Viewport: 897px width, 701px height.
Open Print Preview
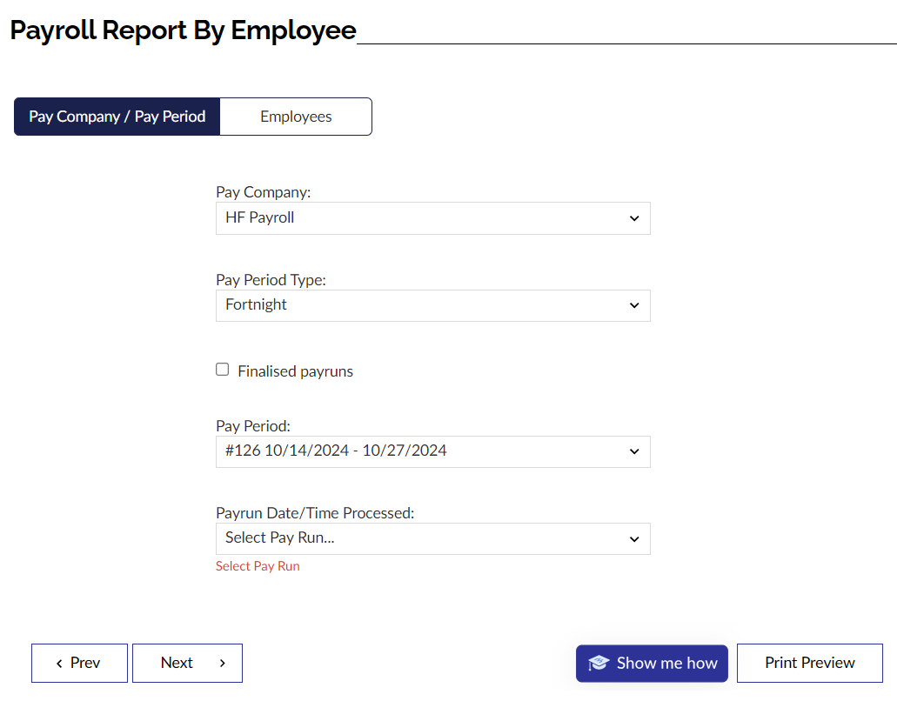(x=809, y=663)
